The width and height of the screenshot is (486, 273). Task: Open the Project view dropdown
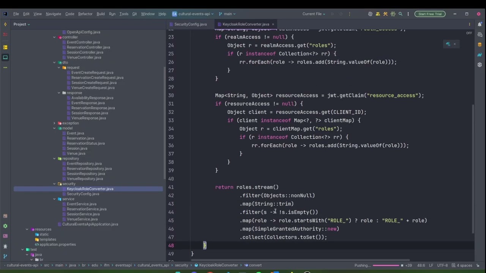pos(22,24)
